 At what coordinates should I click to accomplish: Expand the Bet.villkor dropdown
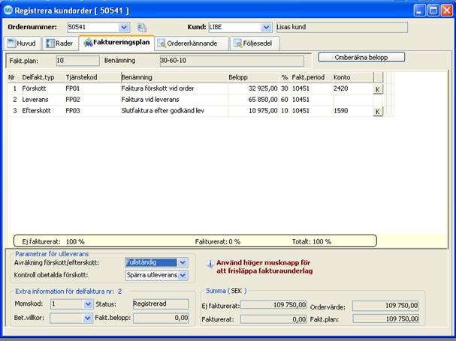[88, 318]
